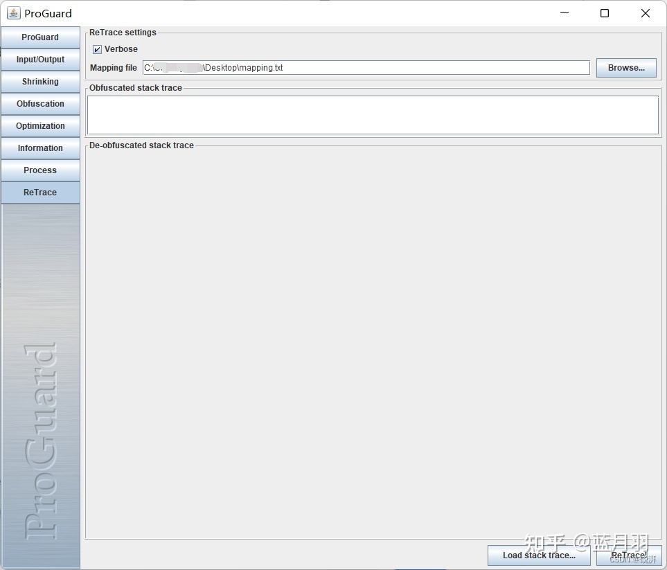The height and width of the screenshot is (570, 667).
Task: Go to the Obfuscation tab
Action: tap(40, 104)
